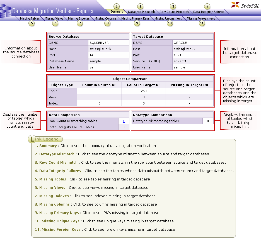Click the Link Legend title
The height and width of the screenshot is (243, 261).
(45, 139)
